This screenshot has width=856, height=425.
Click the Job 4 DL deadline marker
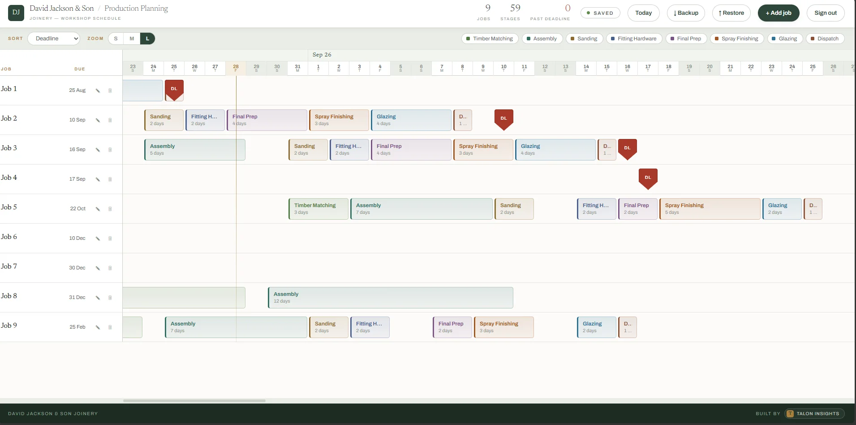(648, 179)
